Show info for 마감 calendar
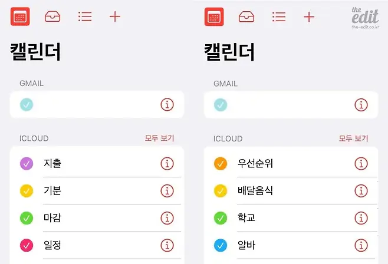The height and width of the screenshot is (264, 388). point(167,218)
